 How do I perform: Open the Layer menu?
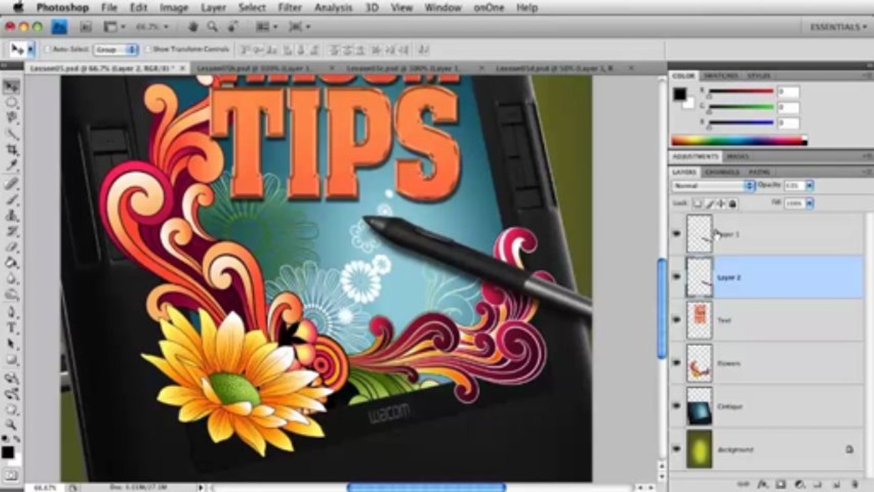(214, 8)
